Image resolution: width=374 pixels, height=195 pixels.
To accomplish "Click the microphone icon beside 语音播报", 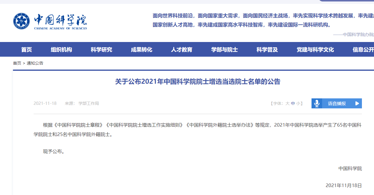I will pos(317,103).
